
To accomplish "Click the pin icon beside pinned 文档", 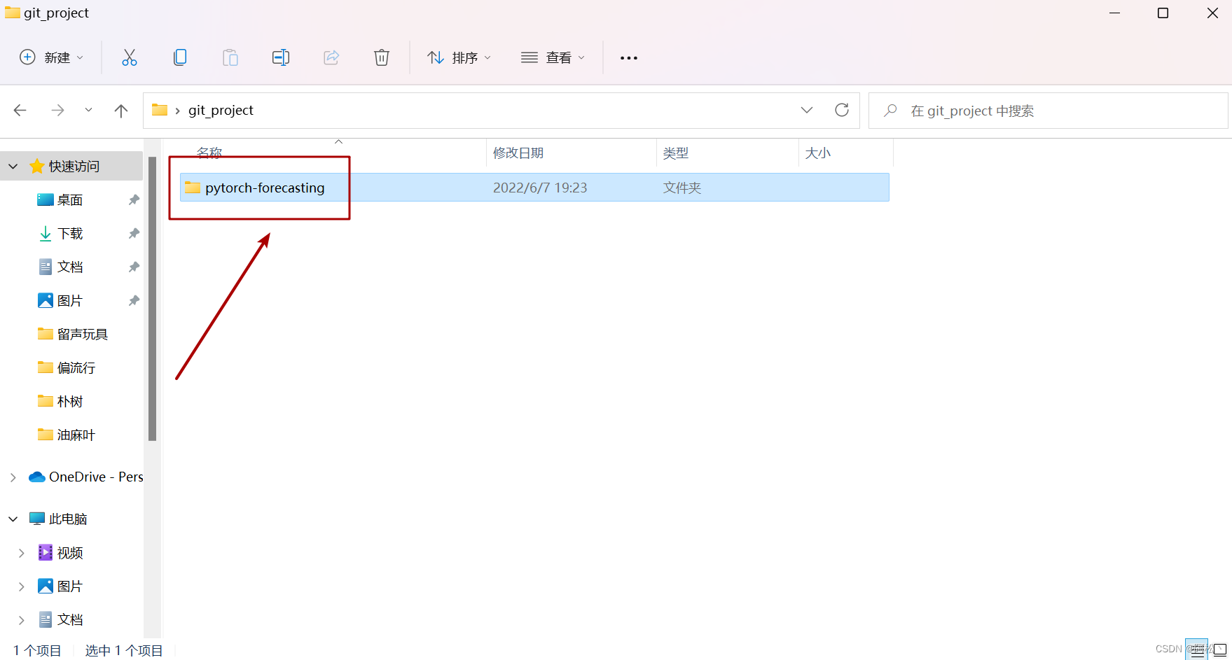I will pyautogui.click(x=134, y=267).
